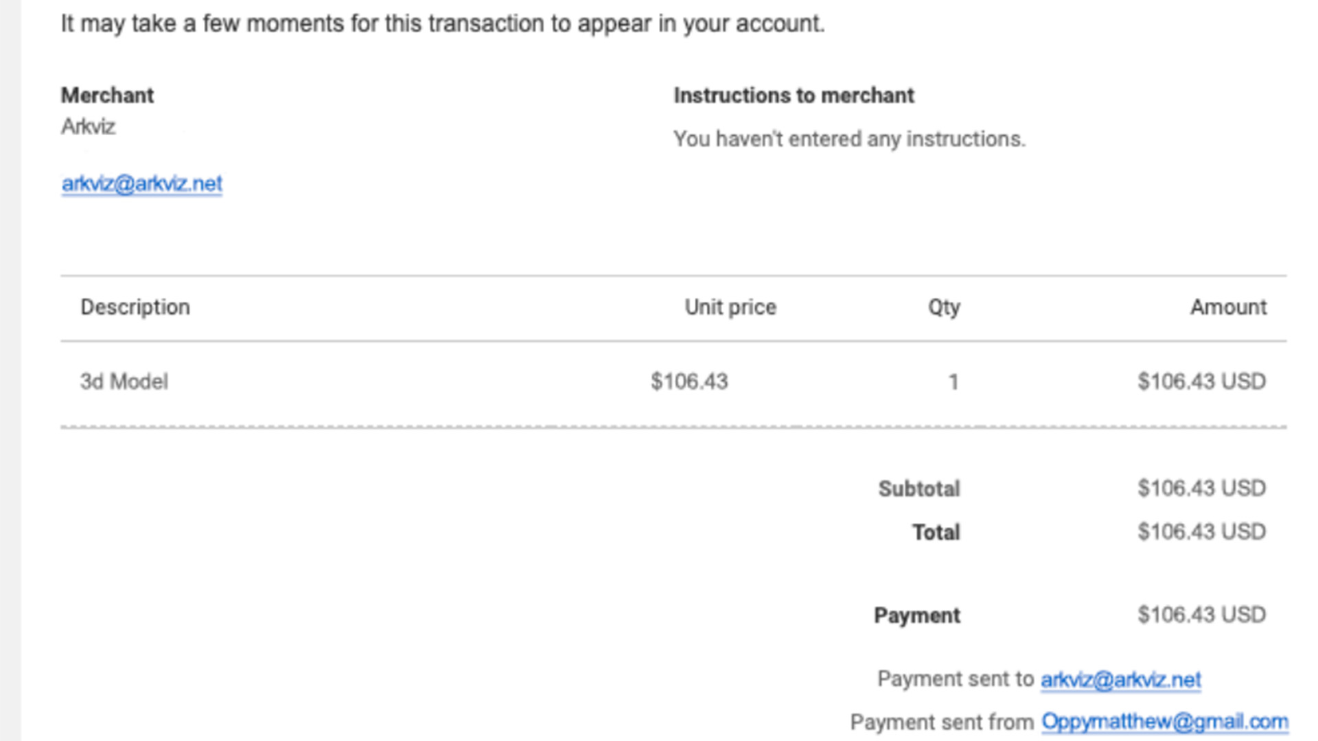Click the 3d Model row amount in USD
The width and height of the screenshot is (1318, 741).
1201,381
